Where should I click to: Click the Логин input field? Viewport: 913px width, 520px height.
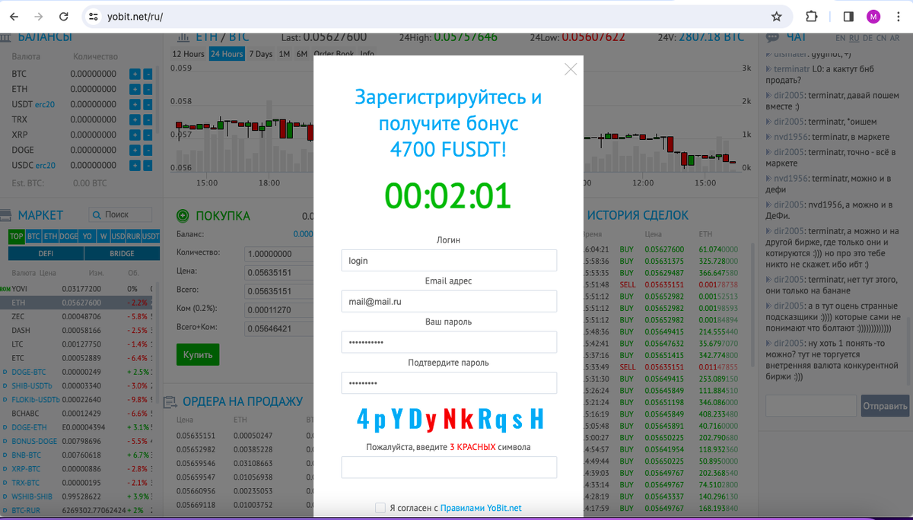pyautogui.click(x=449, y=260)
